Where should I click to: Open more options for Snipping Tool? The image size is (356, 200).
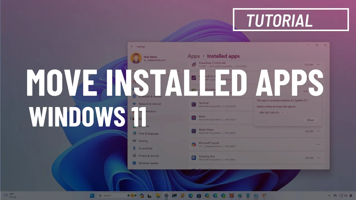pos(318,158)
